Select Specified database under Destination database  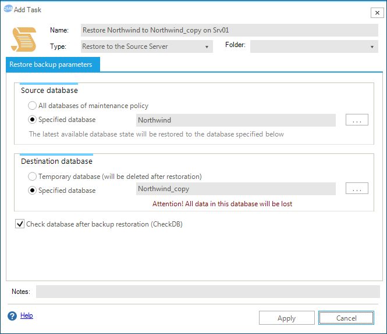(x=33, y=190)
